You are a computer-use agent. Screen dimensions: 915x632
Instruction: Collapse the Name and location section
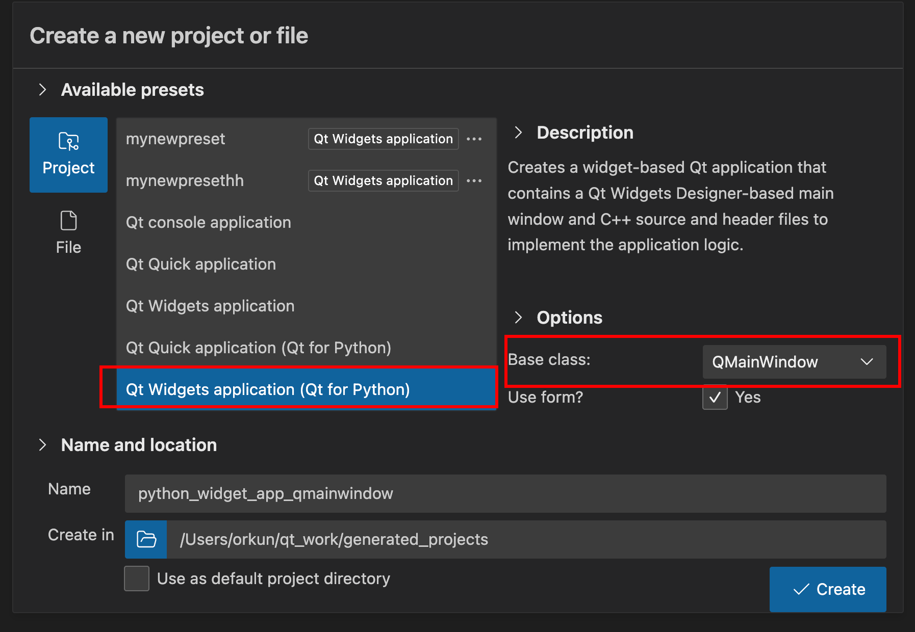coord(43,445)
